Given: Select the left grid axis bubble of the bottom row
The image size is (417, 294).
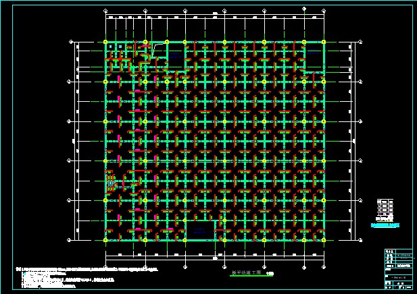Looking at the screenshot, I should point(71,239).
